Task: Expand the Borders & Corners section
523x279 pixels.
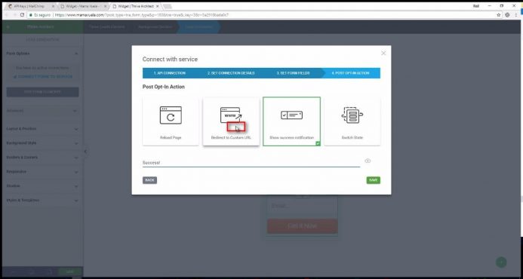Action: pos(43,158)
